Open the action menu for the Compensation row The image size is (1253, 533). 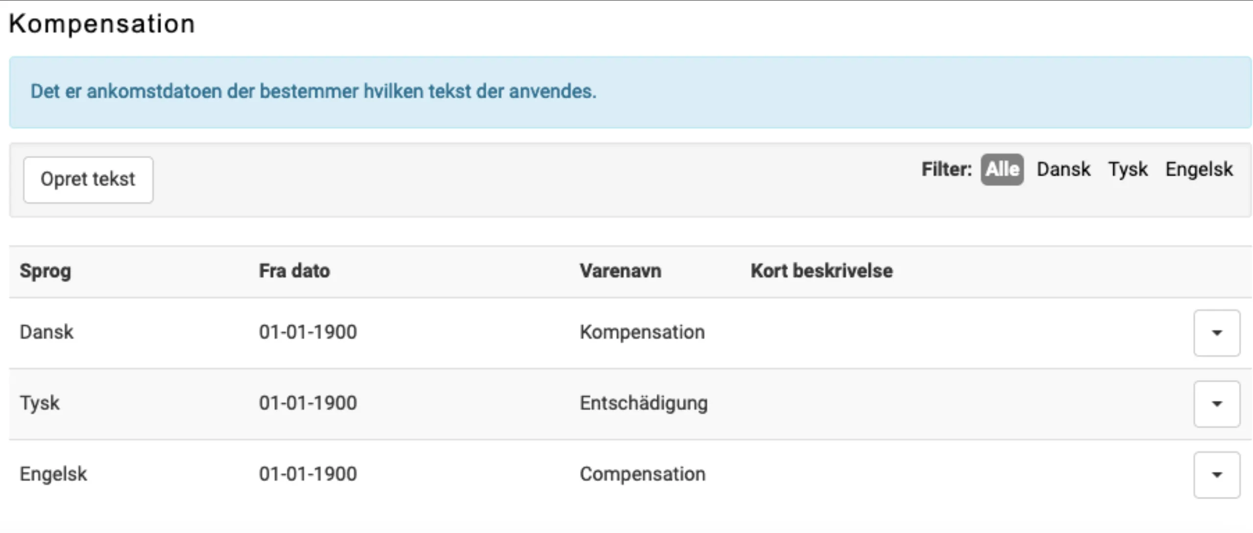(x=1216, y=475)
